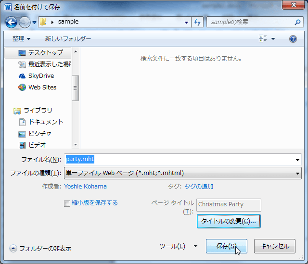Click the greyed Forward arrow button
Image resolution: width=308 pixels, height=264 pixels.
tap(25, 22)
